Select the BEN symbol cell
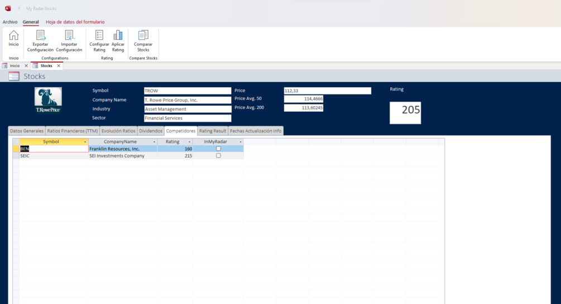 [x=54, y=149]
